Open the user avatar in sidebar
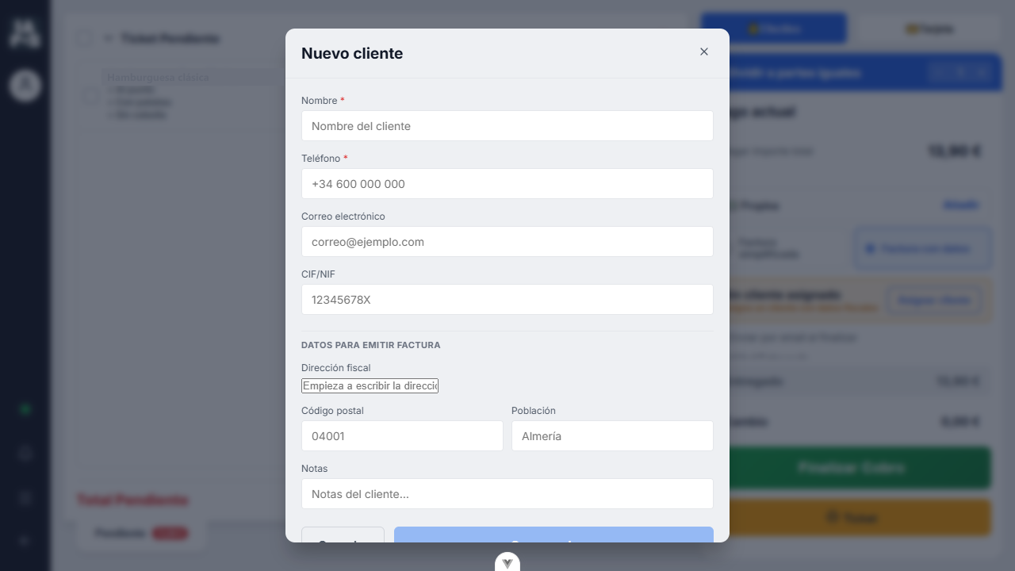 (x=25, y=85)
